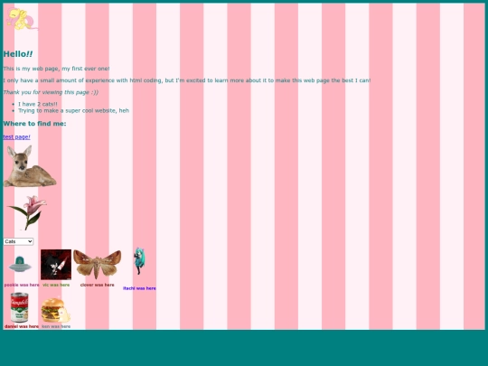Click 'clover was here' caption
Viewport: 488px width, 366px height.
[x=97, y=285]
